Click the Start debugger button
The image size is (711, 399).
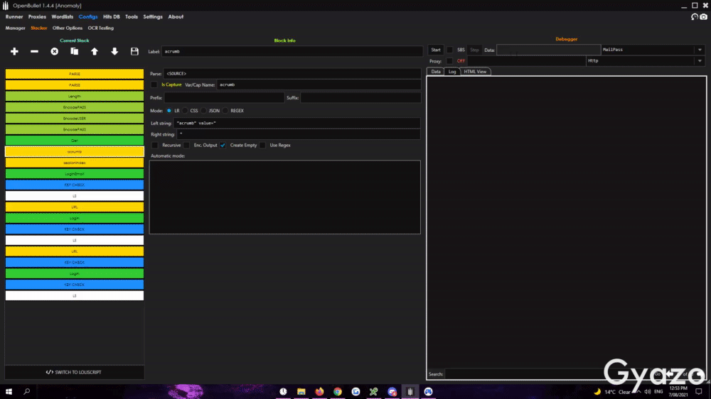436,50
